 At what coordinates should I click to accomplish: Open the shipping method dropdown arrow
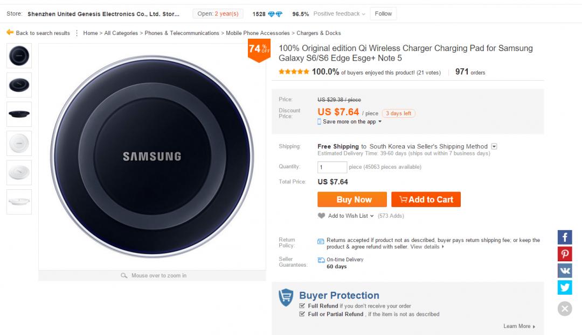tap(494, 146)
